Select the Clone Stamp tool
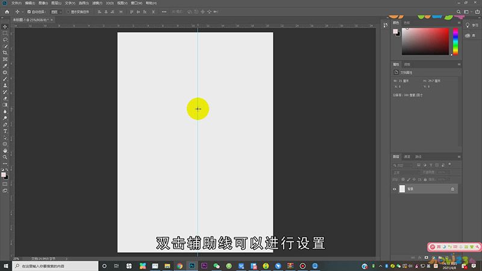The height and width of the screenshot is (271, 482). tap(5, 86)
